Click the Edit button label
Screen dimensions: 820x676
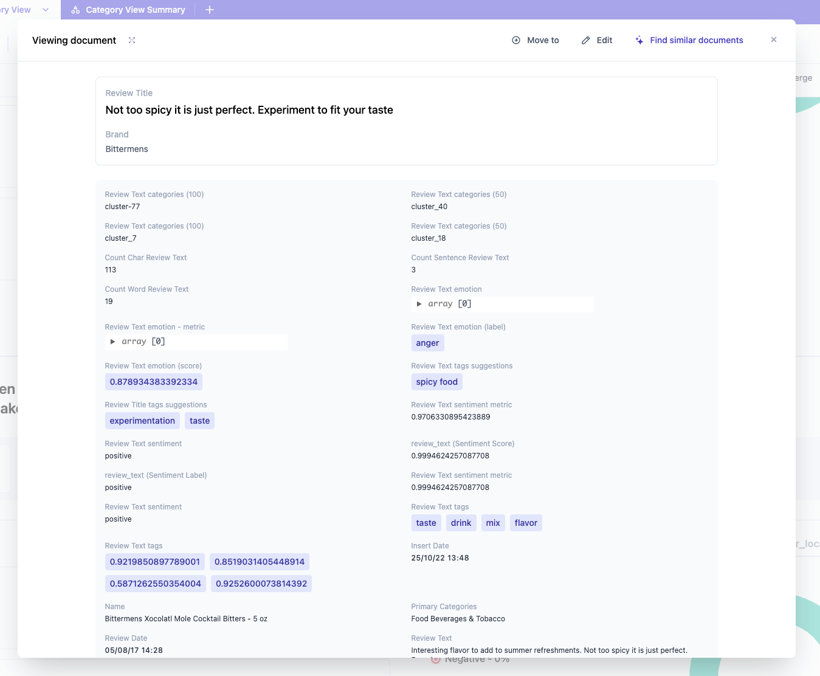[604, 40]
